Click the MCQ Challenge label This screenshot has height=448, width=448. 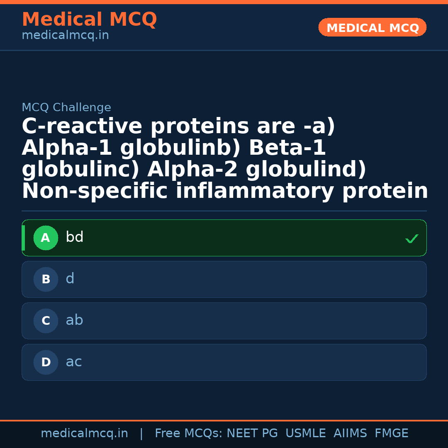[66, 108]
